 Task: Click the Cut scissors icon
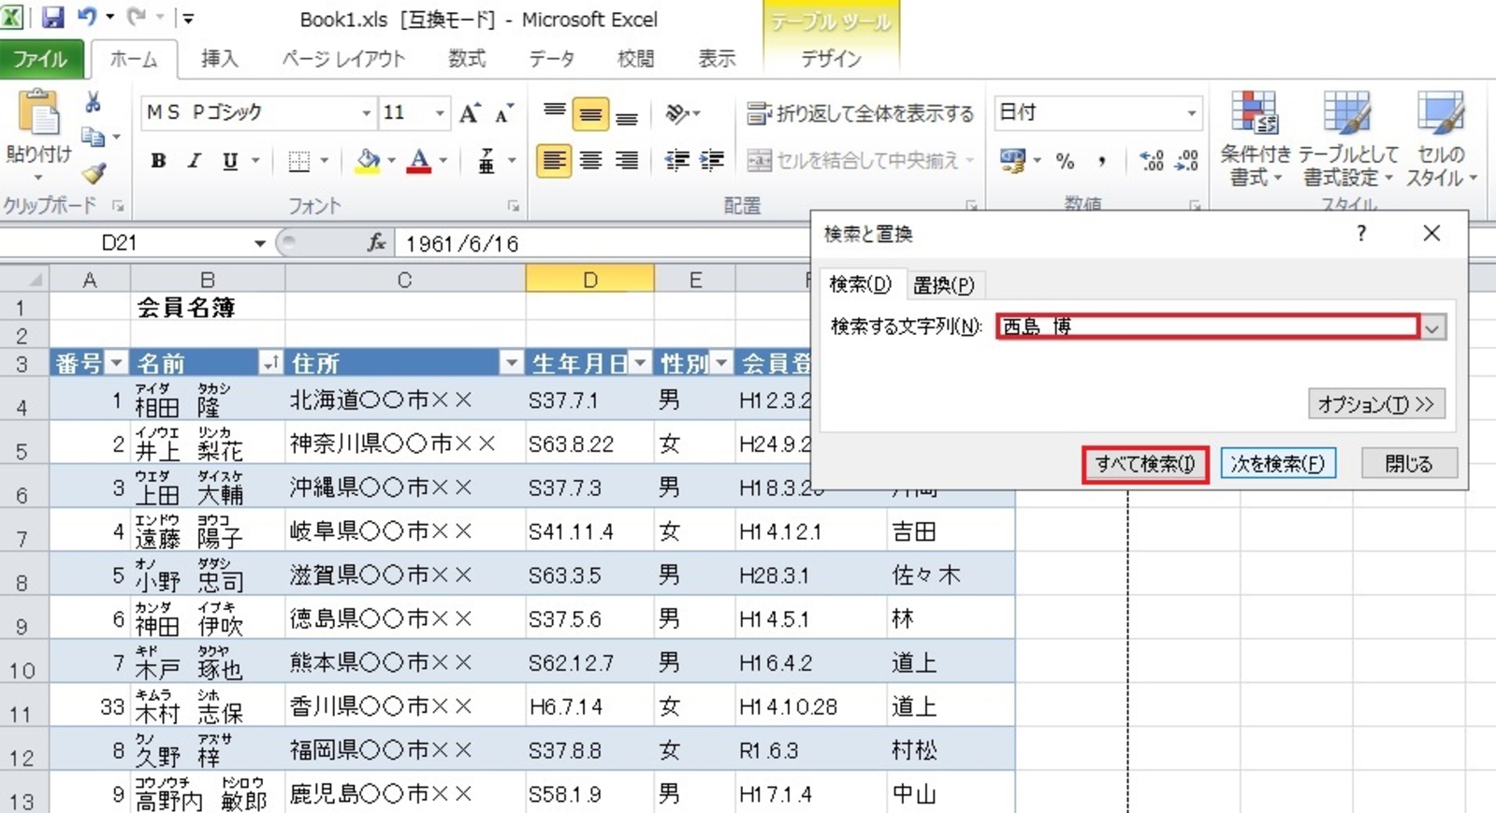click(x=94, y=102)
